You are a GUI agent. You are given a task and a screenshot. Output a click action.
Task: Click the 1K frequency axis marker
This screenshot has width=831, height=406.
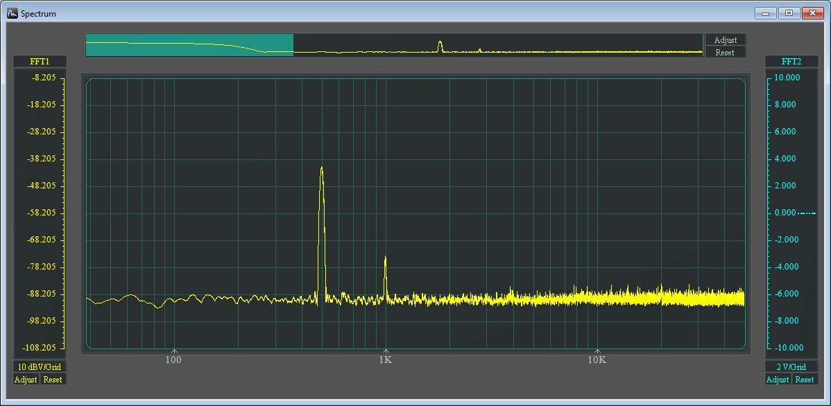pyautogui.click(x=385, y=360)
